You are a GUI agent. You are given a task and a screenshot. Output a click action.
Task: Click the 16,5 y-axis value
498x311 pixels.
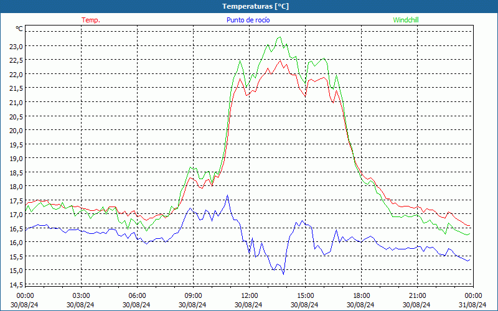point(16,229)
